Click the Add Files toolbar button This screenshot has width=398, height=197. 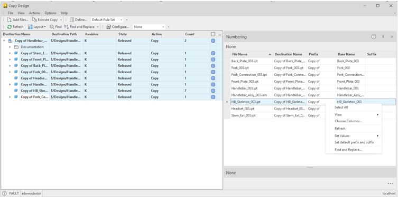[x=17, y=19]
